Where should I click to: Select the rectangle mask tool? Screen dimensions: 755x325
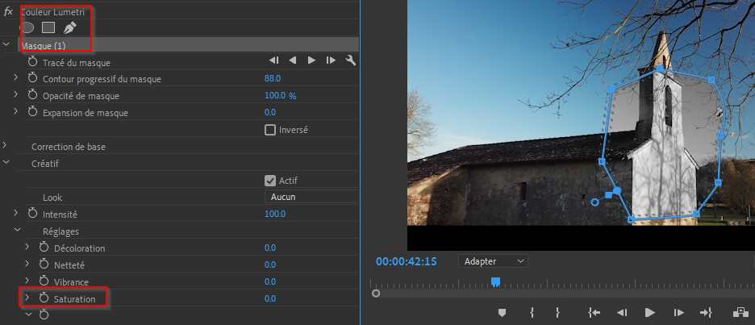tap(48, 27)
